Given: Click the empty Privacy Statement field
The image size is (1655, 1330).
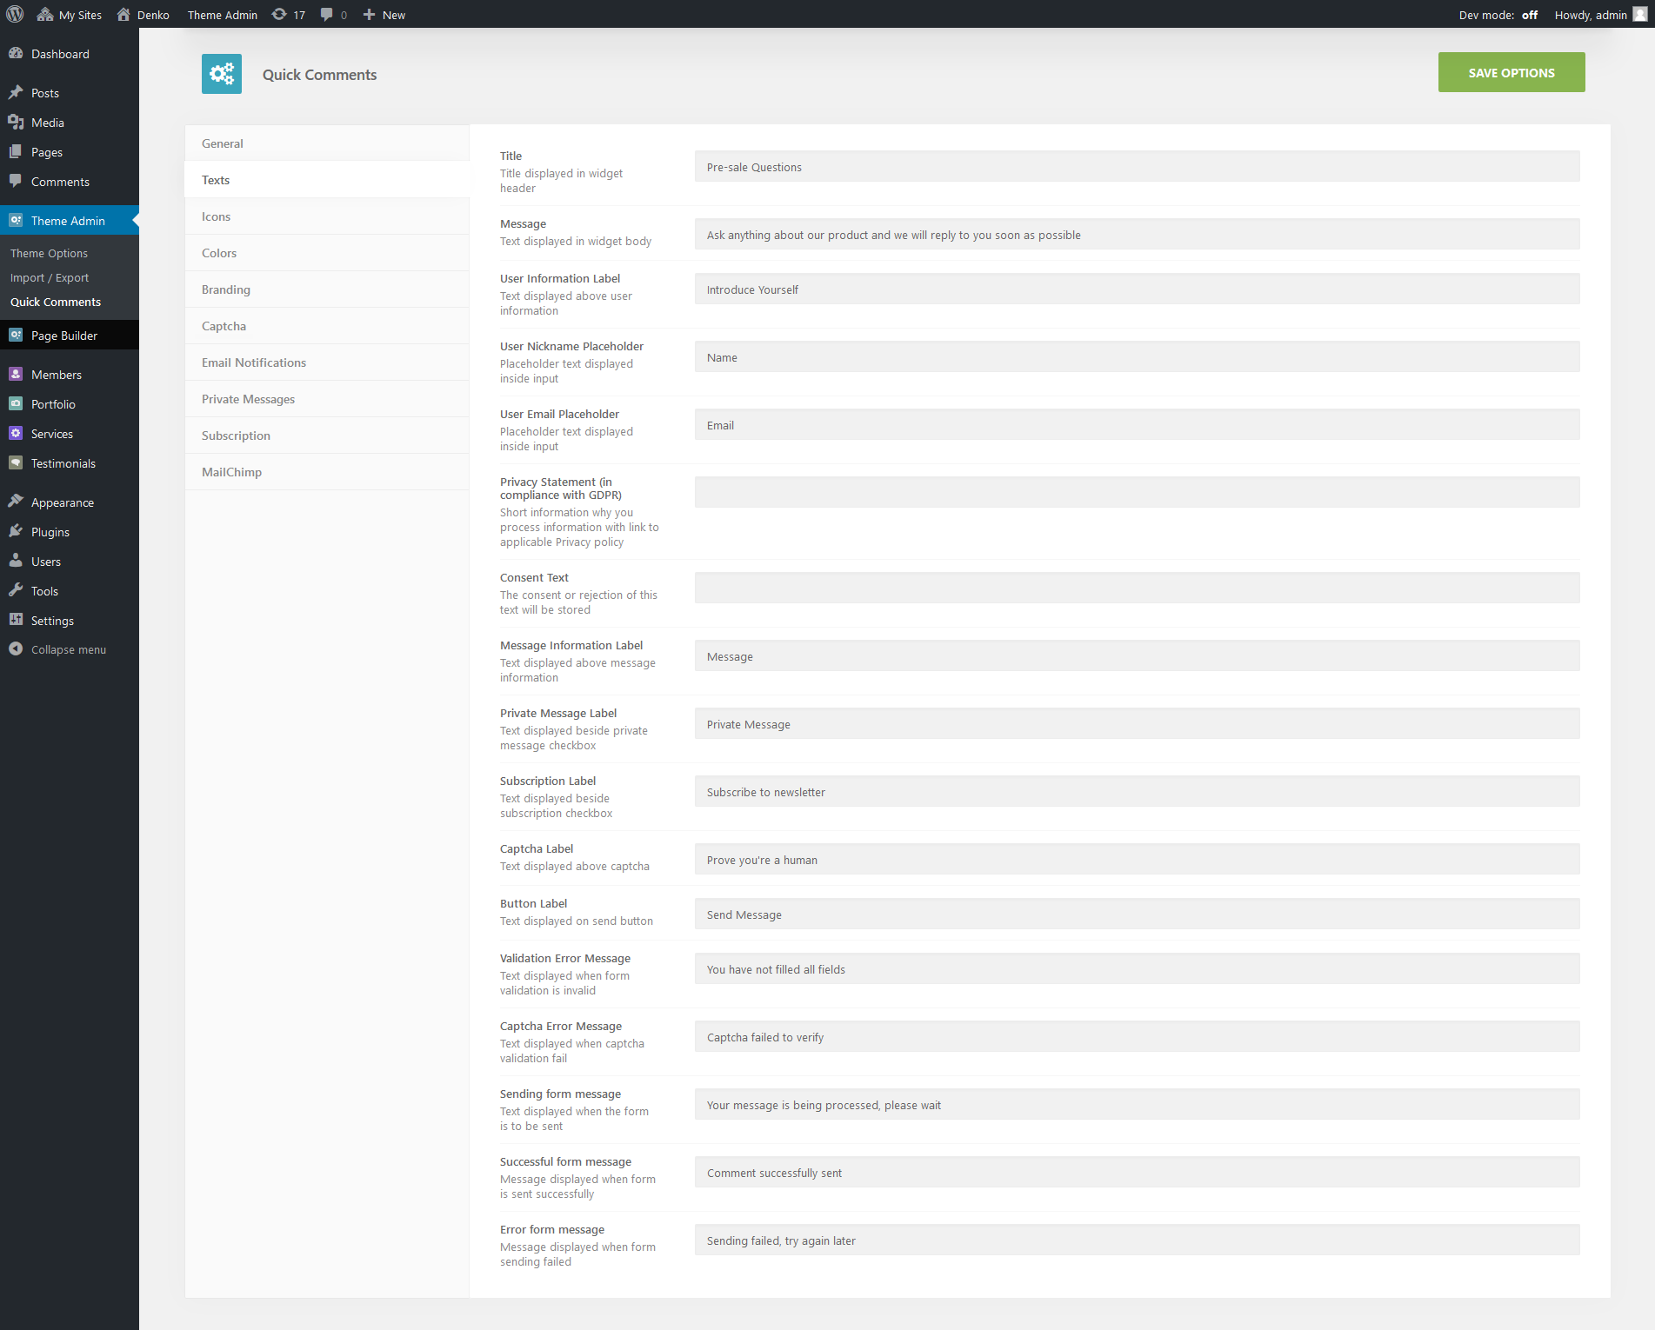Looking at the screenshot, I should pos(1137,493).
